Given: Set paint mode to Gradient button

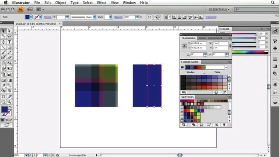Looking at the screenshot, I should 7,120.
